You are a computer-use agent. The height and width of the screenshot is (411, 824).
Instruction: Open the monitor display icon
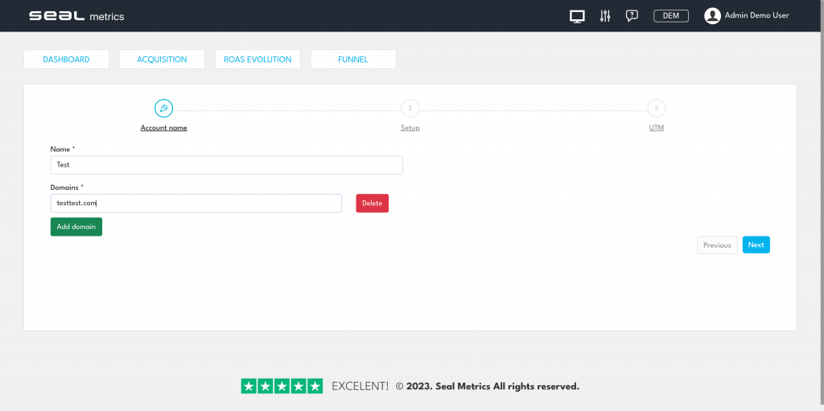(577, 16)
